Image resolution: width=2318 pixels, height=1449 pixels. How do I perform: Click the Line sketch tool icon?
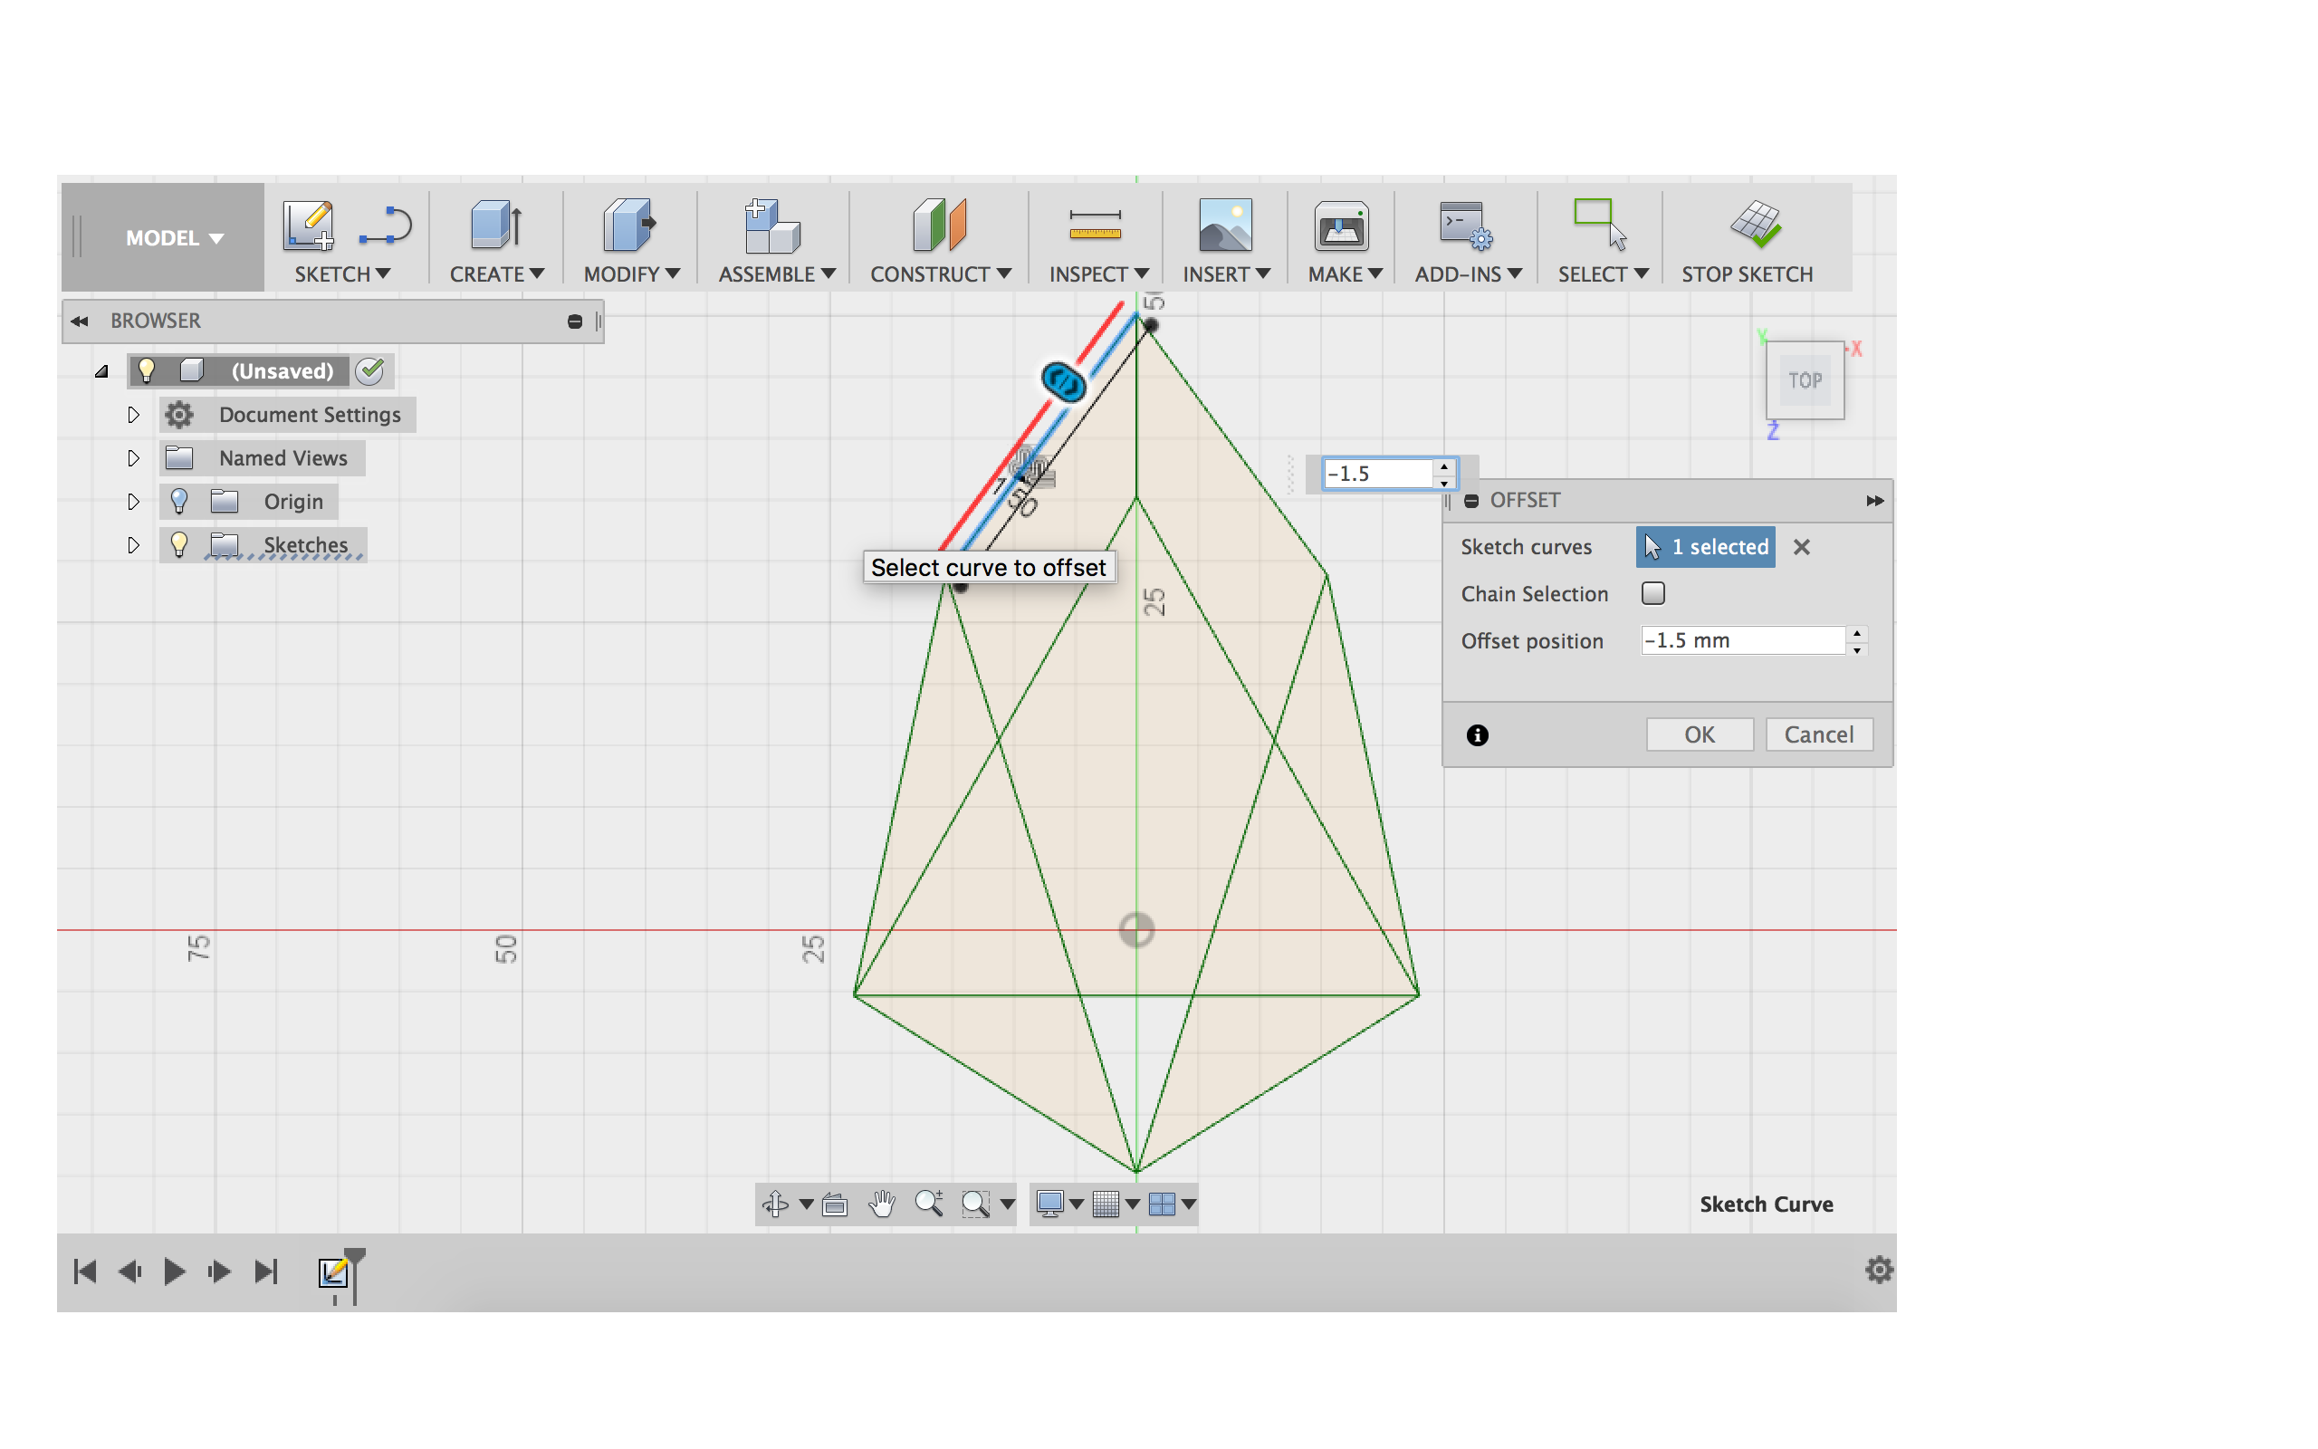(385, 226)
